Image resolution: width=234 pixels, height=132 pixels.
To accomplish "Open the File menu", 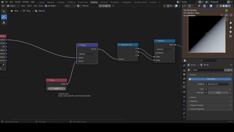I will [6, 2].
